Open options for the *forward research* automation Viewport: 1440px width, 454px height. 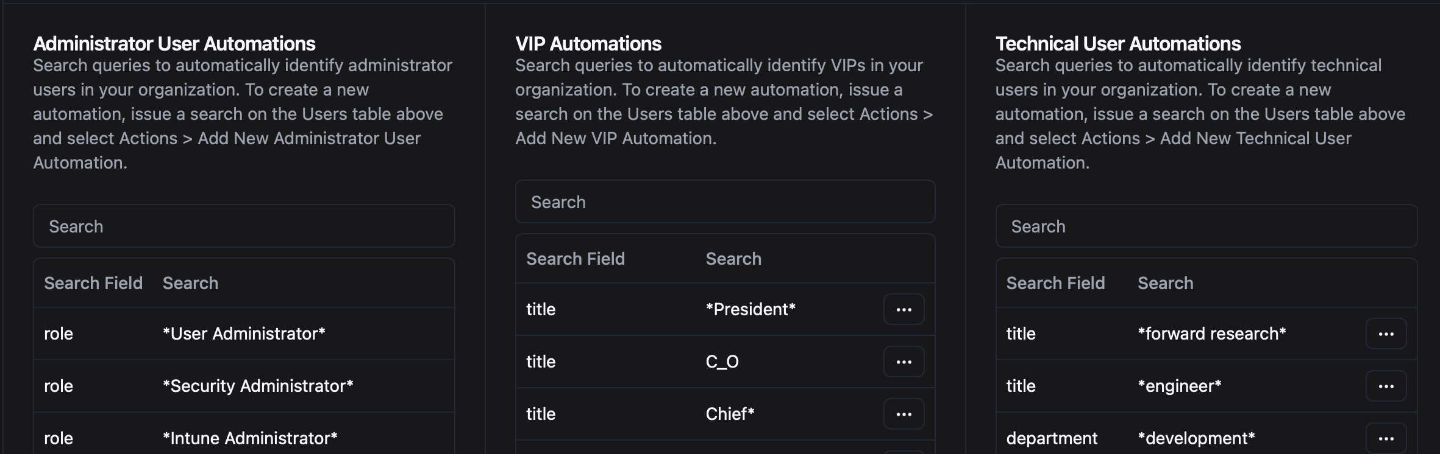[1386, 334]
